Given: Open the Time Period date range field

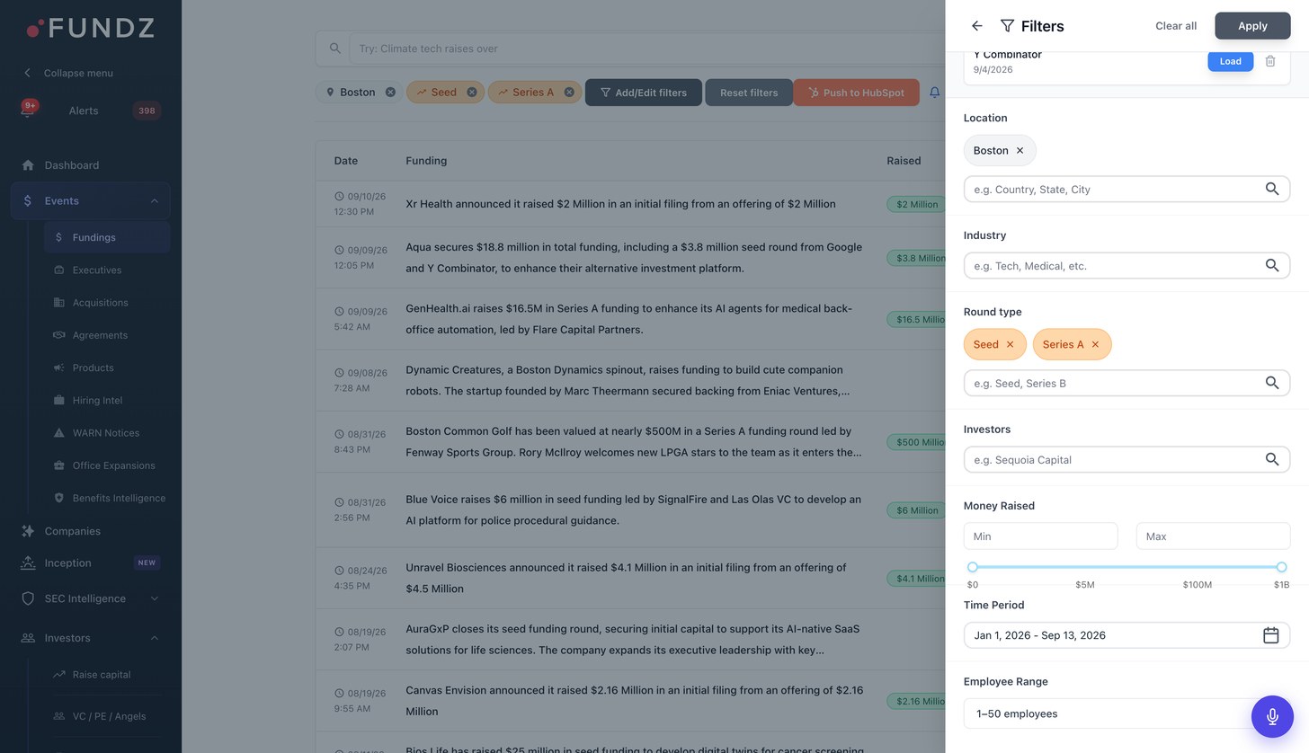Looking at the screenshot, I should click(x=1126, y=635).
